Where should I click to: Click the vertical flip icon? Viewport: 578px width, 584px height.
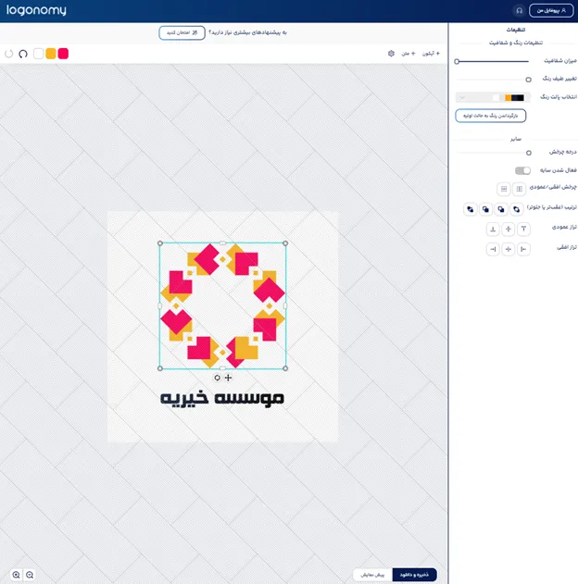[504, 189]
